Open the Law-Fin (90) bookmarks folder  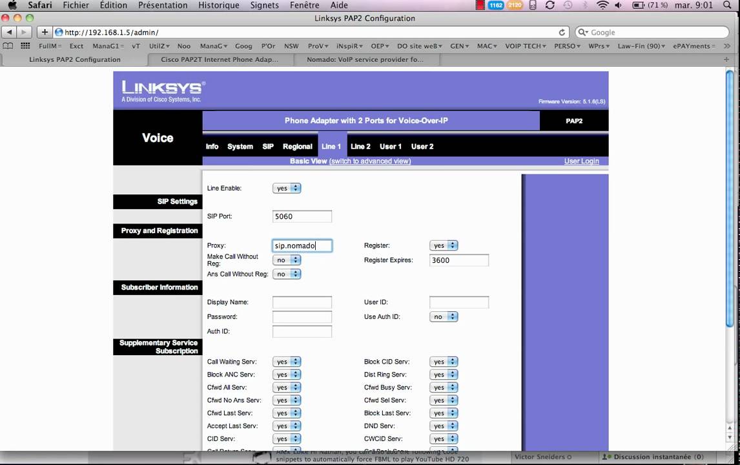pyautogui.click(x=641, y=46)
